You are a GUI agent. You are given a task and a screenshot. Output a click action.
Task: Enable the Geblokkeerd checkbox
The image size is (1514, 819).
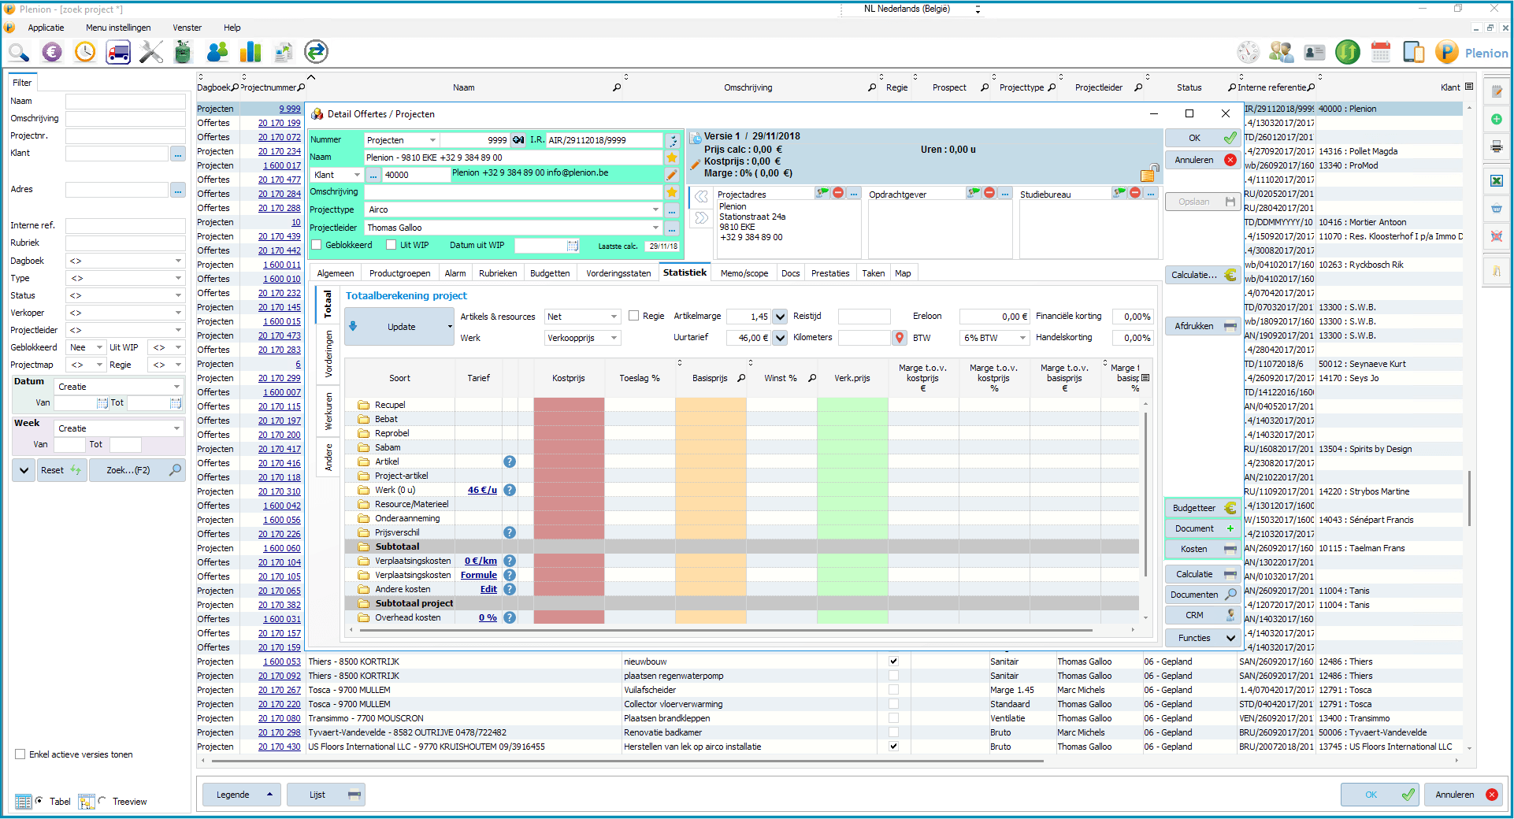point(317,245)
